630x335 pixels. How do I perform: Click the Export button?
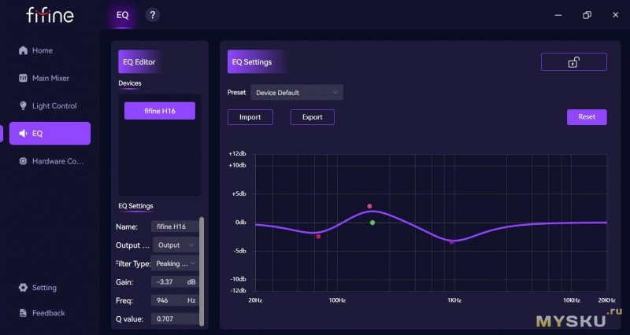312,117
